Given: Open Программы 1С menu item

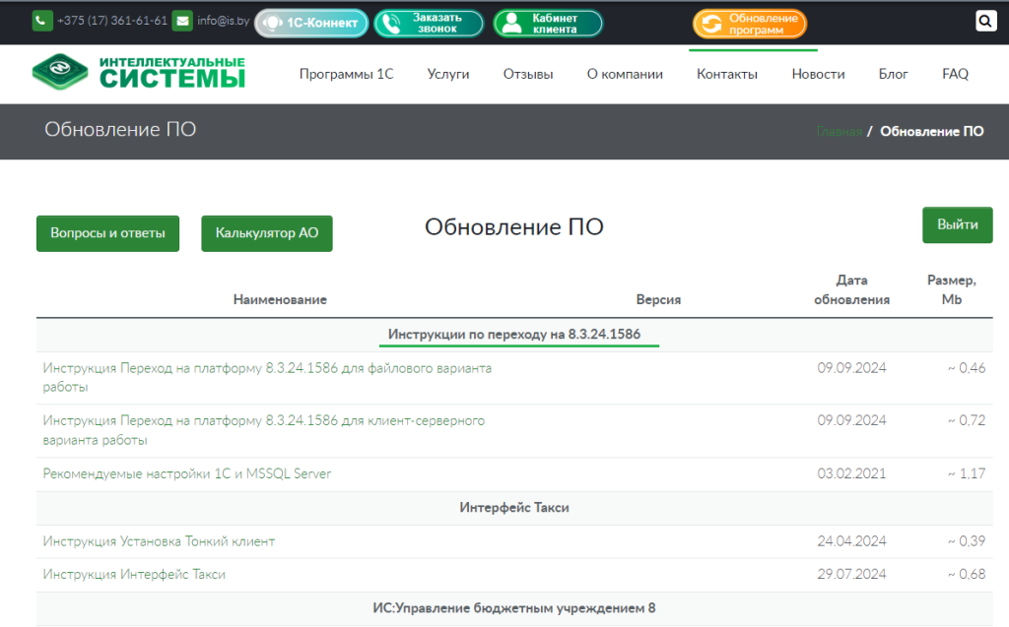Looking at the screenshot, I should pos(346,74).
